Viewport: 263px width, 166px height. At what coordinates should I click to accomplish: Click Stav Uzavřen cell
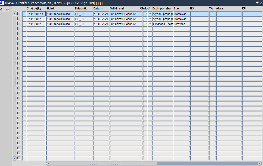click(182, 24)
